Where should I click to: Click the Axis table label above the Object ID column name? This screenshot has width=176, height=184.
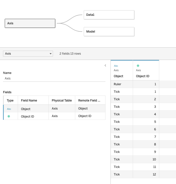(x=138, y=70)
